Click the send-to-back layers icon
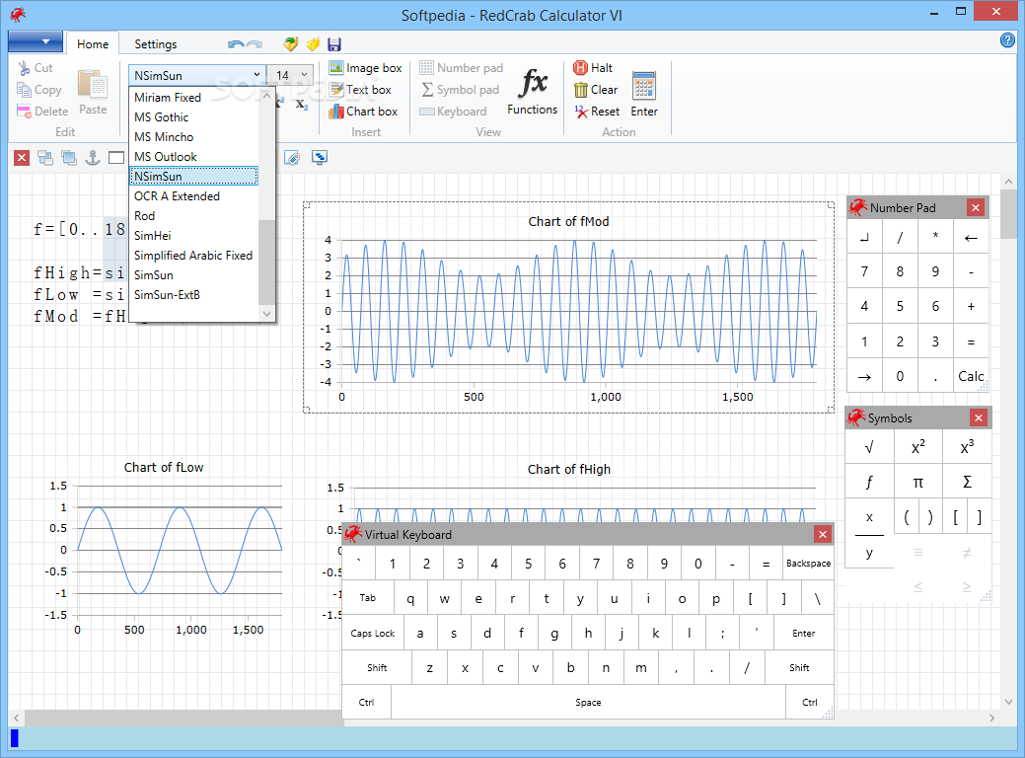 tap(45, 158)
